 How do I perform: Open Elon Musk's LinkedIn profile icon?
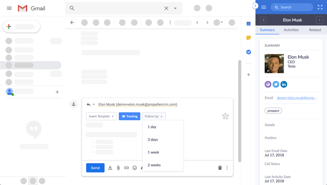point(284,84)
